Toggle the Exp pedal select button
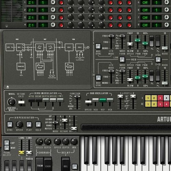The image size is (171, 171). [x=6, y=143]
